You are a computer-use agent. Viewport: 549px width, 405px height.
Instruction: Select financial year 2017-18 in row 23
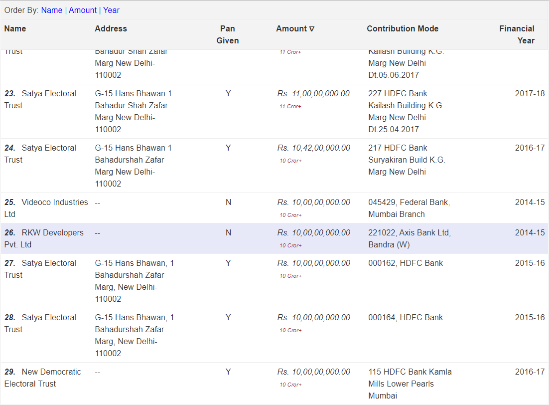coord(530,94)
